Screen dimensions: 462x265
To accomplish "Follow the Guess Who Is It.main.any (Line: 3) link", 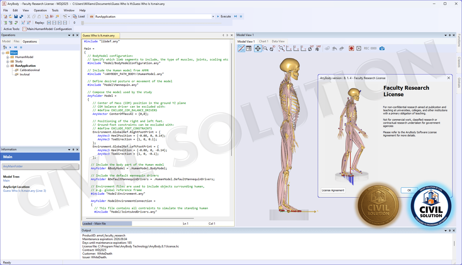I will point(24,191).
